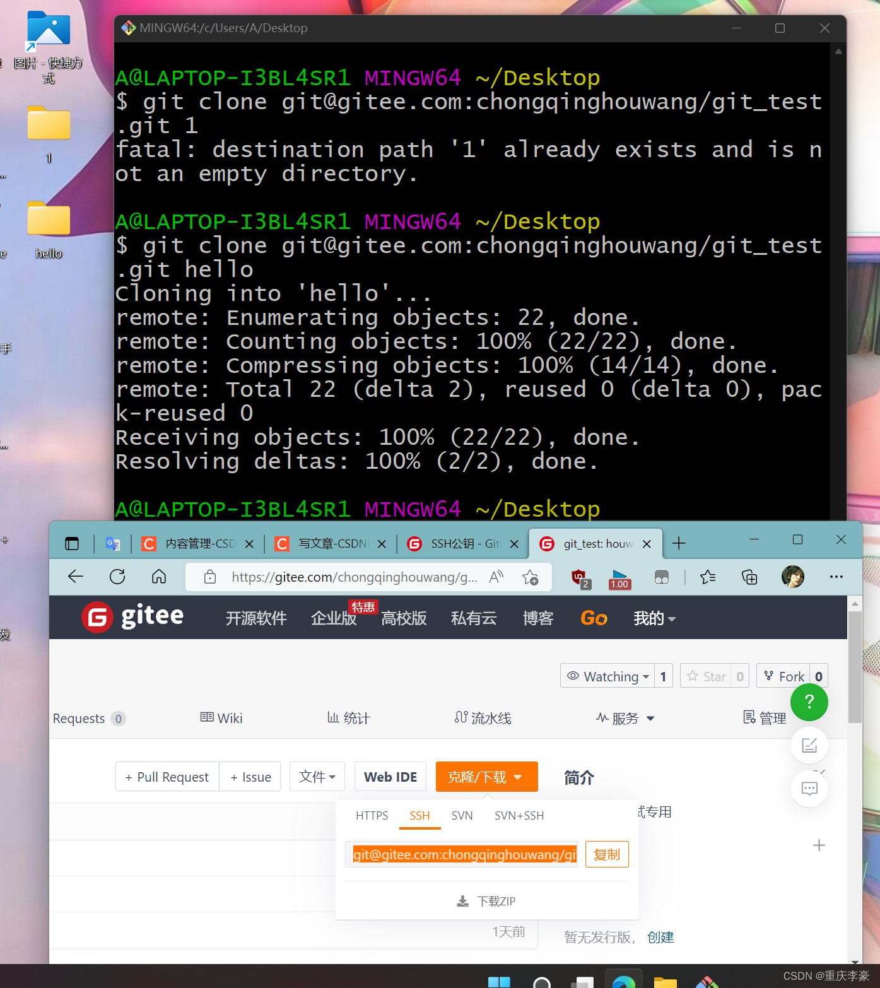Close the 内容管理-CSDN tab
The height and width of the screenshot is (988, 880).
coord(249,544)
